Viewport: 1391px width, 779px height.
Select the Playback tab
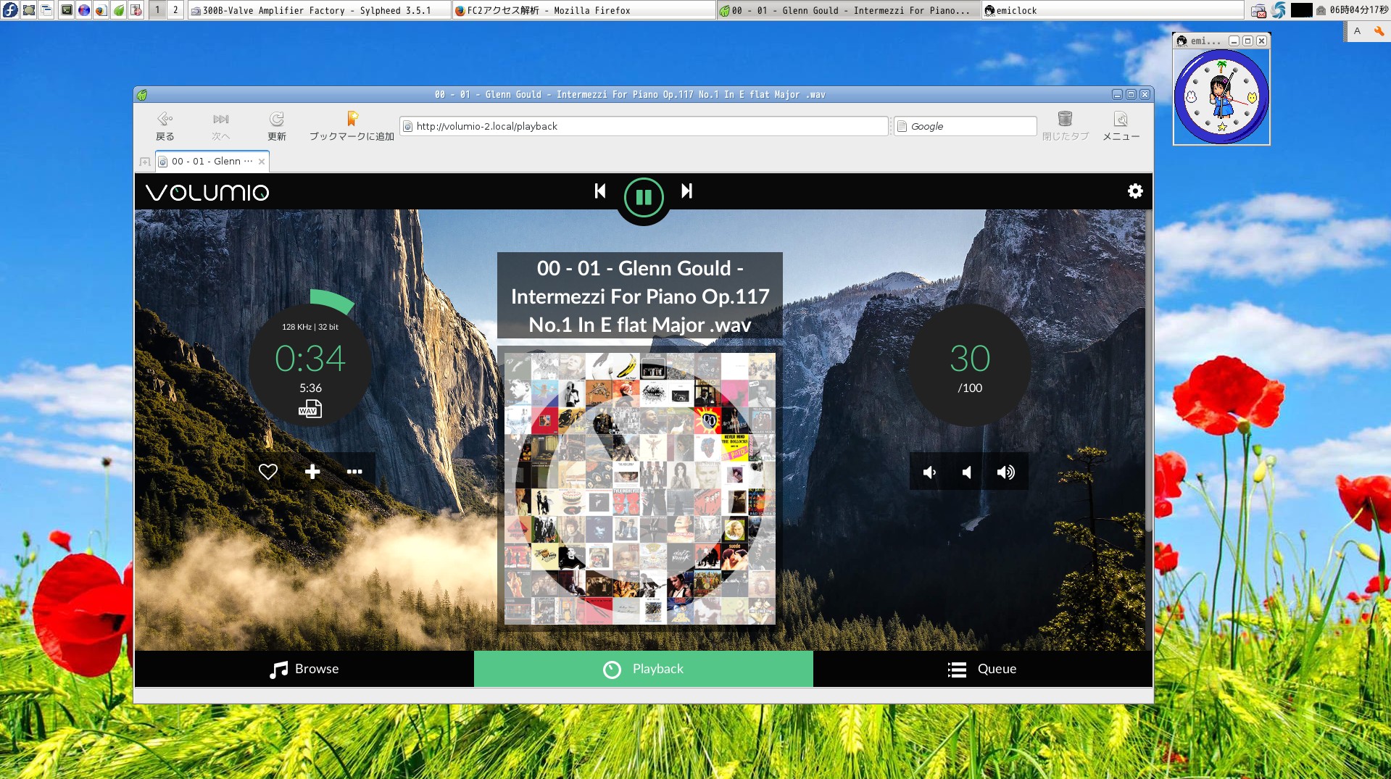click(x=643, y=669)
